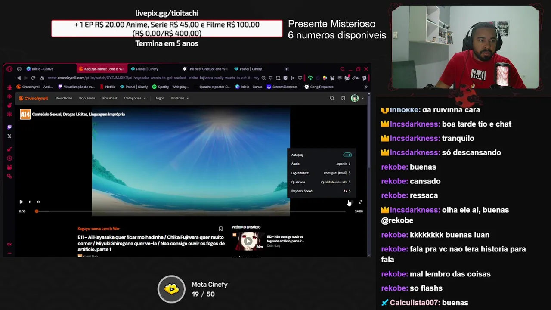Skip to next episode in player
Screen dimensions: 551x310
pos(30,201)
